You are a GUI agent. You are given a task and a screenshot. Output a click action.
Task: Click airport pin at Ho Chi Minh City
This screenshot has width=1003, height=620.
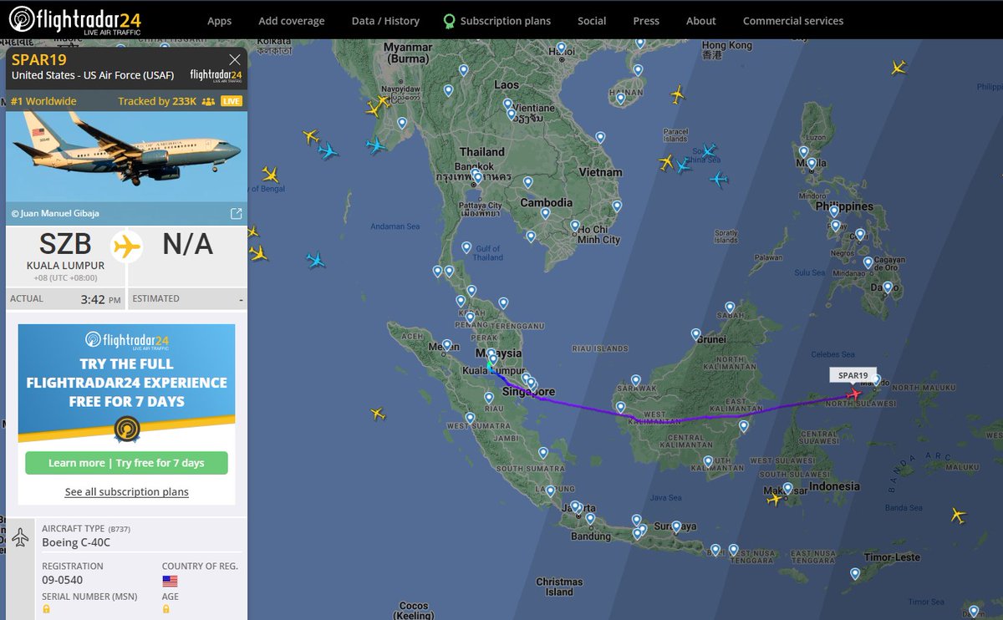point(575,226)
